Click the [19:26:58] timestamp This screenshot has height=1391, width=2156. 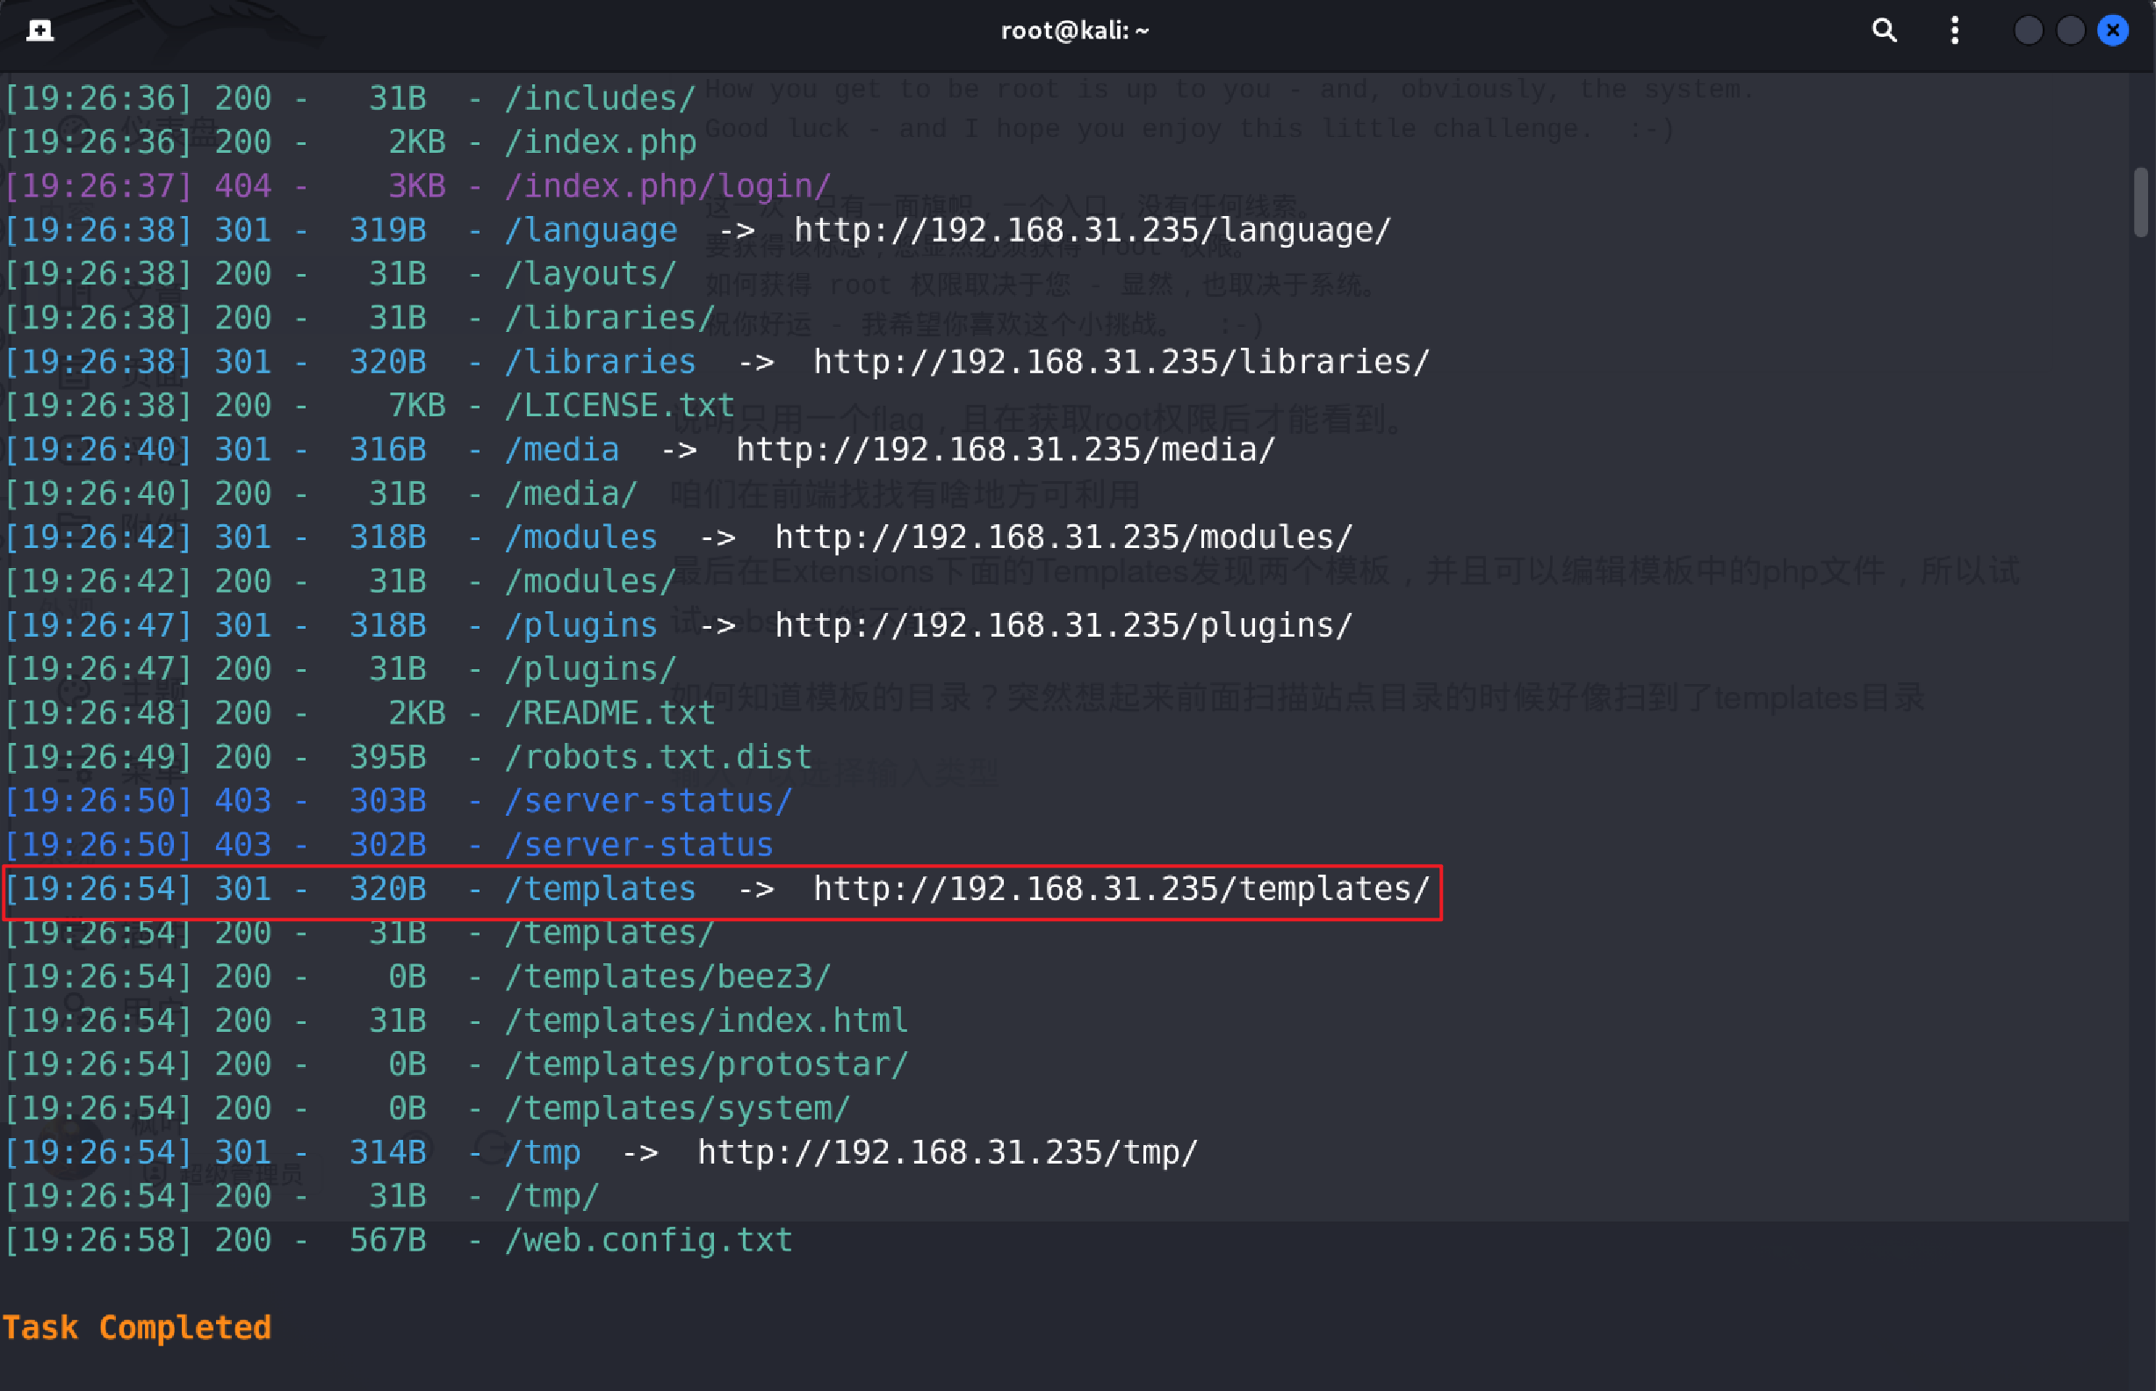98,1240
